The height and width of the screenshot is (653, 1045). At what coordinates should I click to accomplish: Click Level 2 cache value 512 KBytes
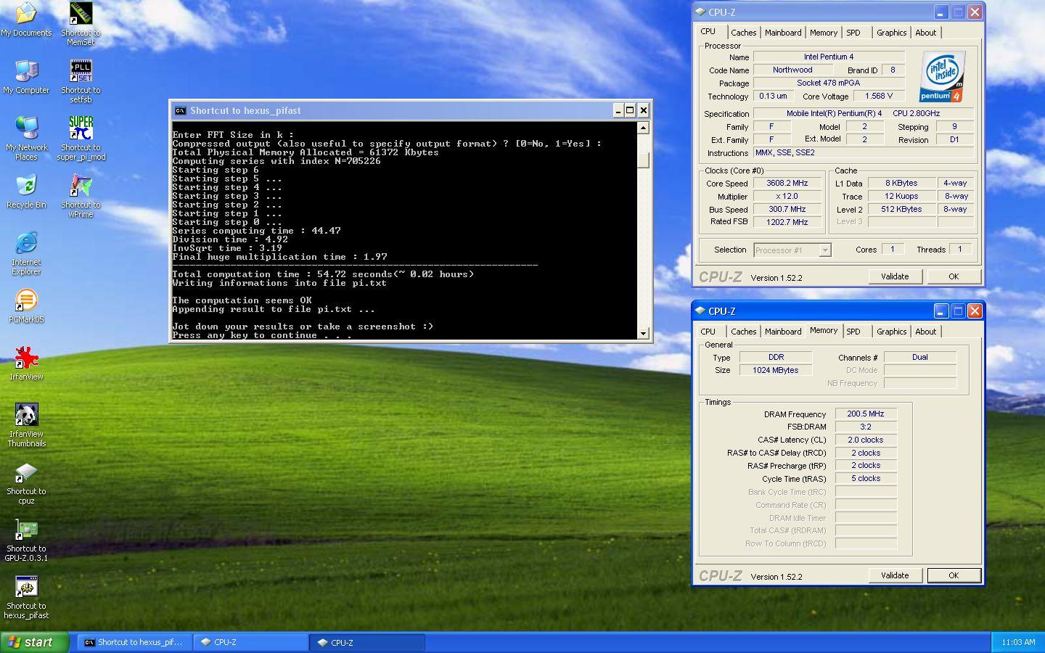(x=901, y=209)
